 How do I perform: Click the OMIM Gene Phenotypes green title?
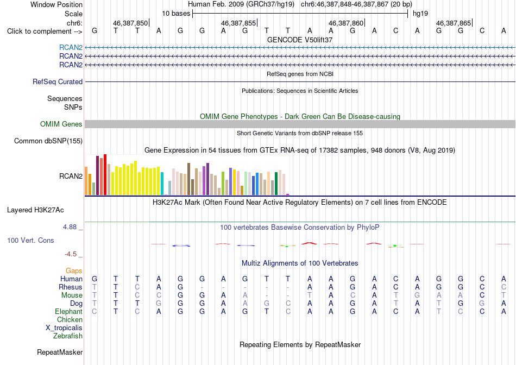300,117
